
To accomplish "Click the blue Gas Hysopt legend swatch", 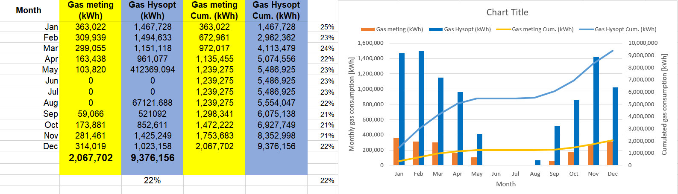I will click(x=435, y=29).
